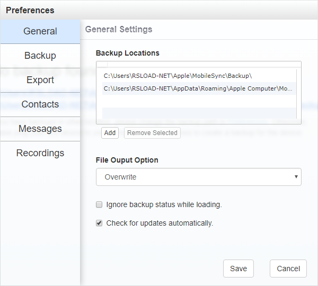This screenshot has width=318, height=286.
Task: Select the AppData\Roaming backup location entry
Action: [197, 88]
